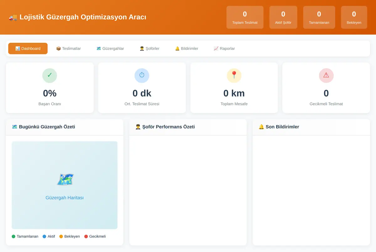Open the Dashboard tab
Viewport: 376px width, 252px height.
(x=28, y=48)
